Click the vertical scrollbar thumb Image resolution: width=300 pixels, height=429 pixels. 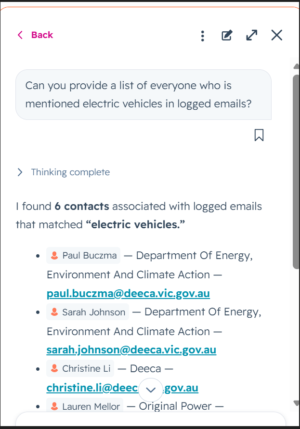coord(296,172)
